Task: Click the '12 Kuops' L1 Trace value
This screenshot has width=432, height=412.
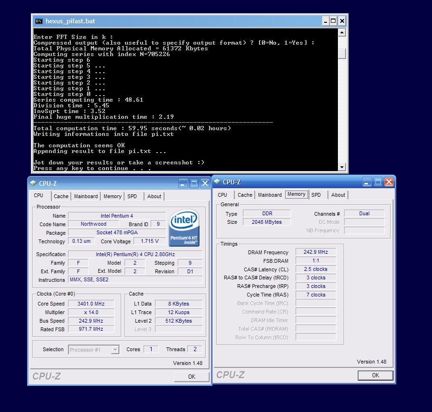Action: [x=179, y=312]
